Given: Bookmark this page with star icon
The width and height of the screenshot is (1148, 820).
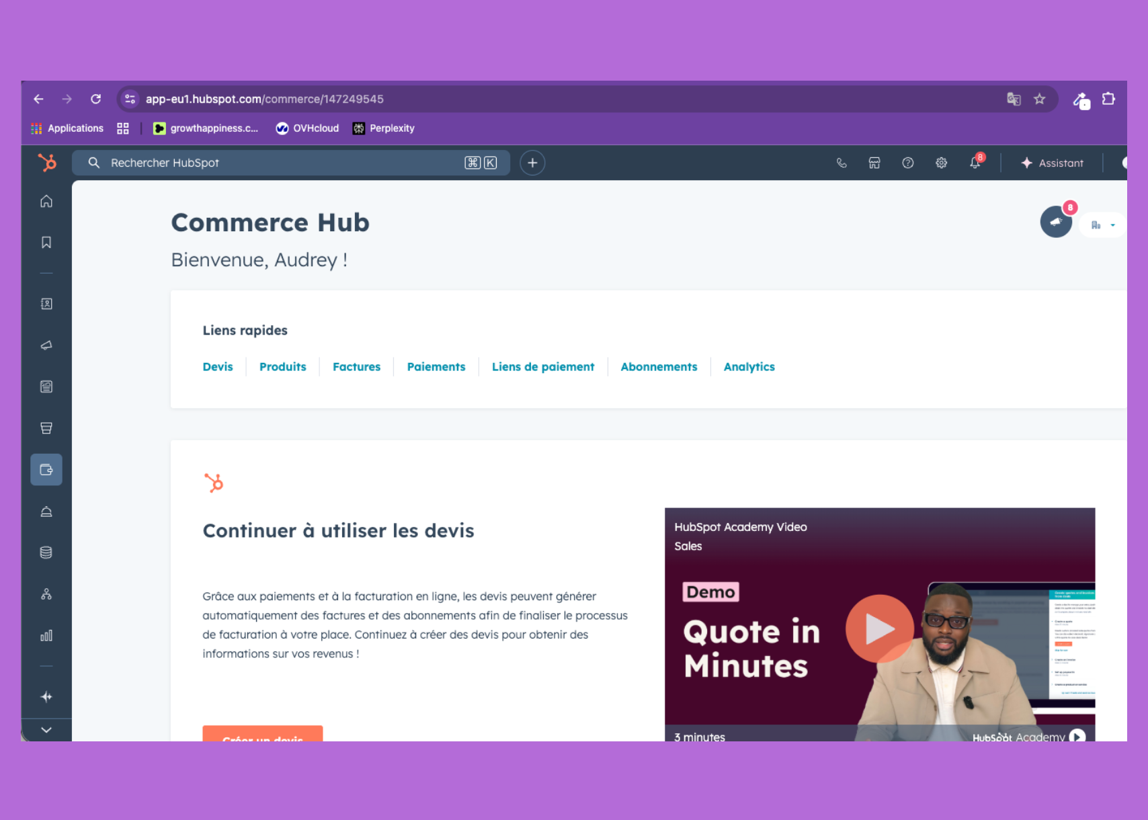Looking at the screenshot, I should [1040, 99].
